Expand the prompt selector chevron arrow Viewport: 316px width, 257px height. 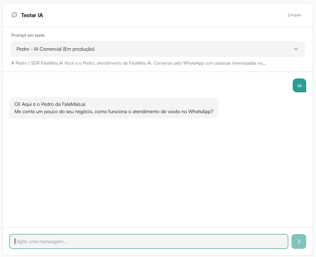(x=296, y=49)
